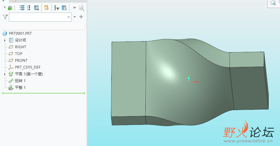Select the 平整 1 flat feature
The height and width of the screenshot is (146, 280).
20,88
